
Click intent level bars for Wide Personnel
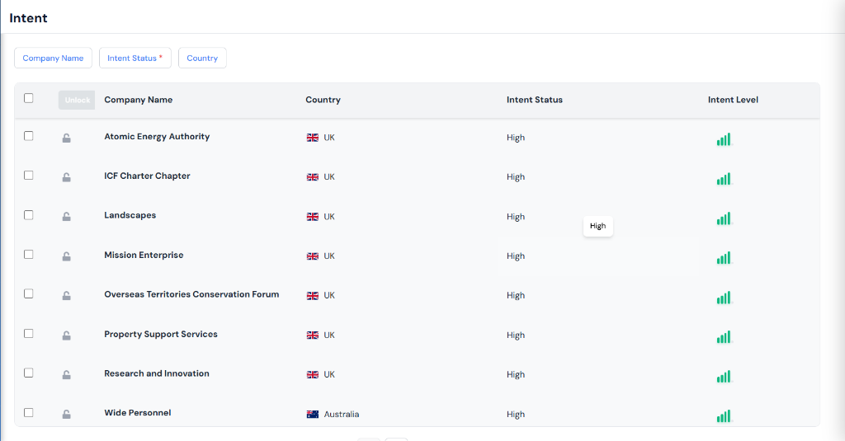(725, 415)
